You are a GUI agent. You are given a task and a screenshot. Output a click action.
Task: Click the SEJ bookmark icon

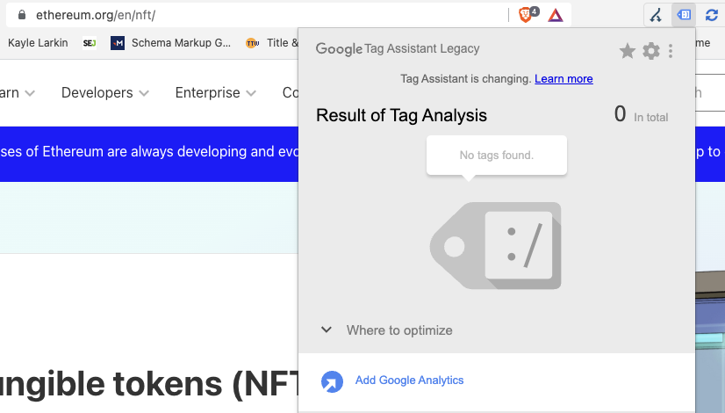click(89, 43)
